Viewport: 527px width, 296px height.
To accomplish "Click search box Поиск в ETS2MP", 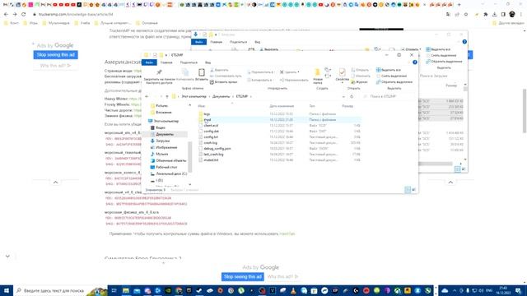I will click(x=389, y=96).
